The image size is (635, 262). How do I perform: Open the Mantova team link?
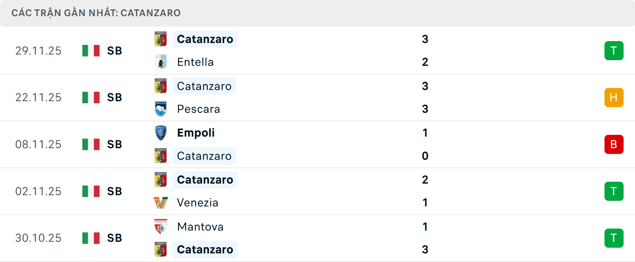click(200, 227)
